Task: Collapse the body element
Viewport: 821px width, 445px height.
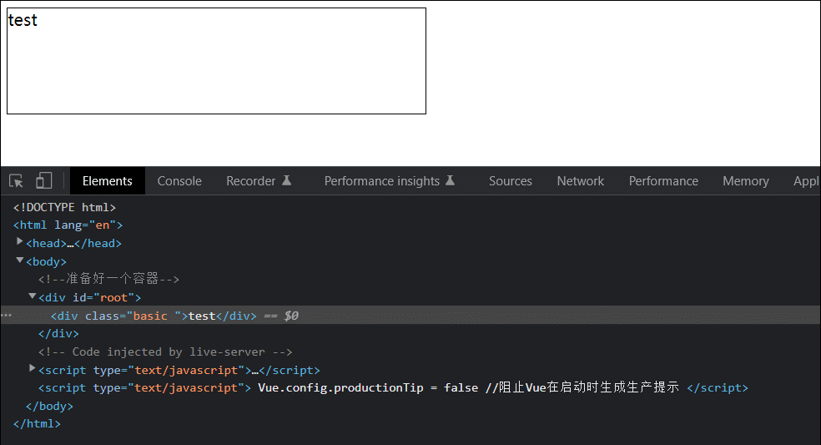Action: (20, 260)
